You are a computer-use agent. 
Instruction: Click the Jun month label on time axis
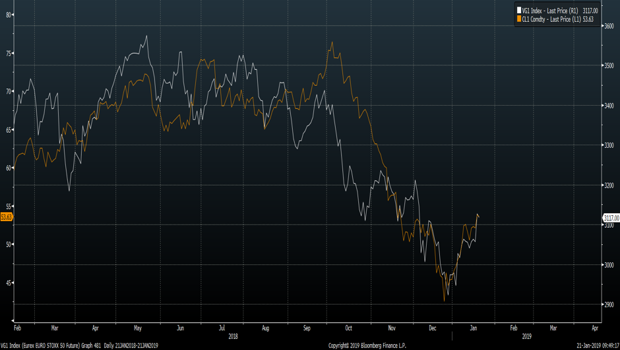[180, 328]
